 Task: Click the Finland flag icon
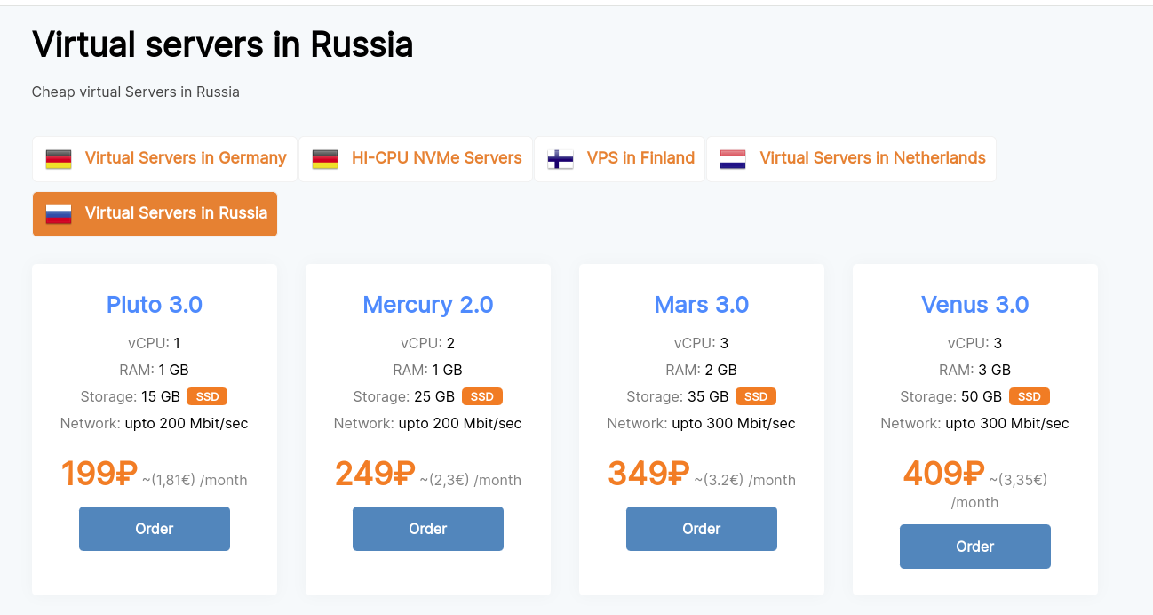coord(561,159)
